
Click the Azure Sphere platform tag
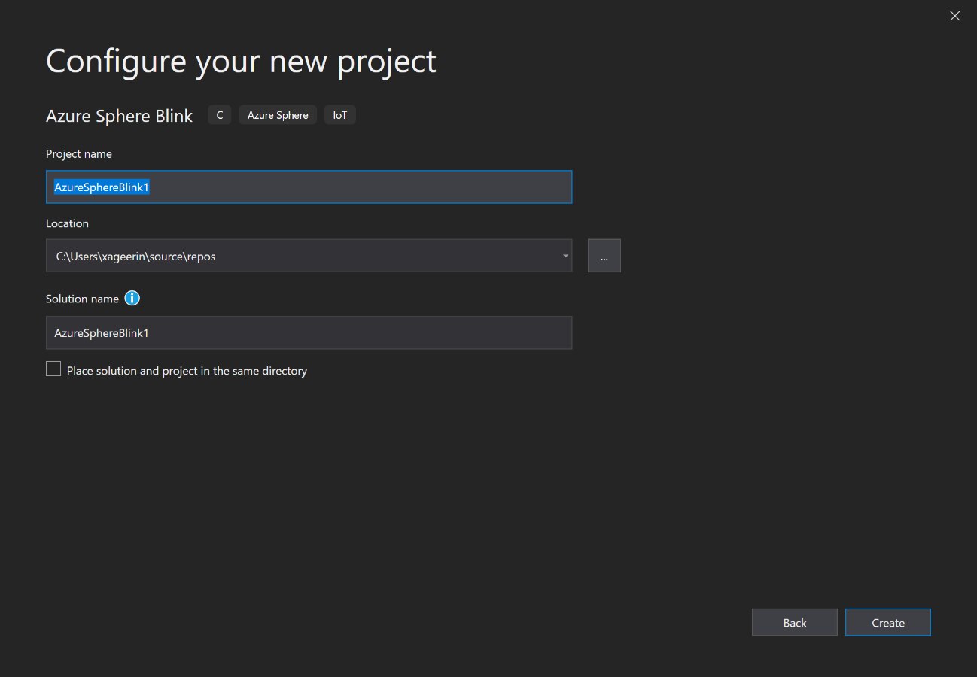coord(278,115)
